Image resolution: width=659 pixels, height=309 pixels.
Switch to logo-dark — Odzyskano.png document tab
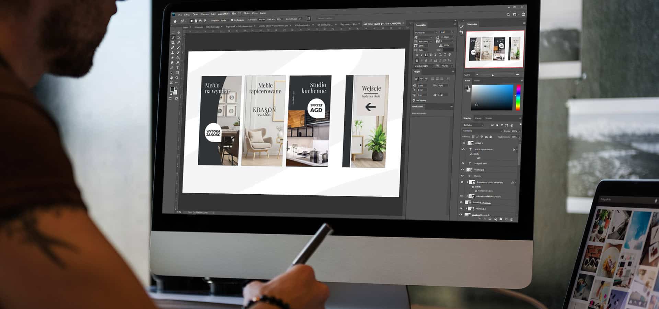tap(239, 26)
